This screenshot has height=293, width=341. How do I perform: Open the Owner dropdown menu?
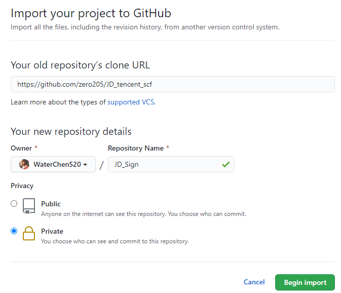(x=53, y=164)
